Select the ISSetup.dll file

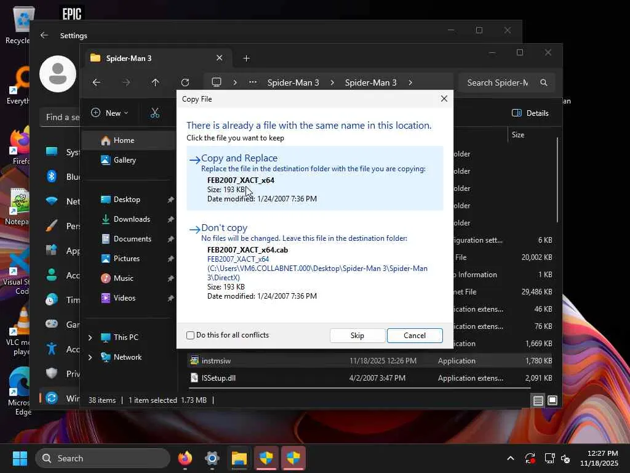click(x=370, y=378)
